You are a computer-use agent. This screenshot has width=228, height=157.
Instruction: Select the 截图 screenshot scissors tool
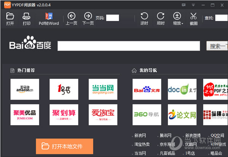(x=193, y=19)
